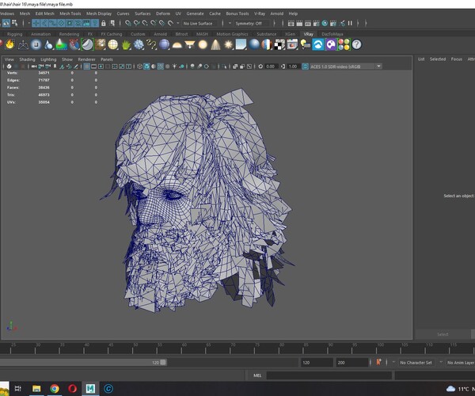Open the Renderer panel menu
The width and height of the screenshot is (475, 396).
click(x=86, y=59)
